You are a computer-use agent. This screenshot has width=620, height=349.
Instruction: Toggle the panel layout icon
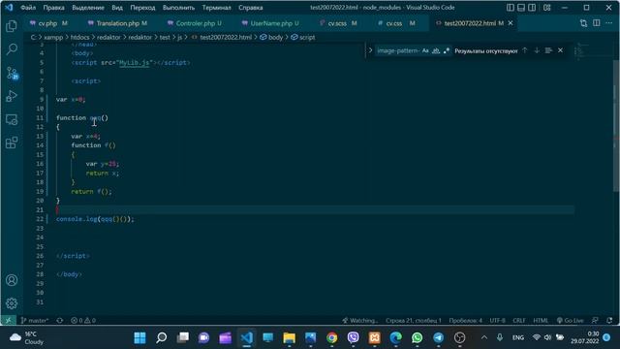521,8
